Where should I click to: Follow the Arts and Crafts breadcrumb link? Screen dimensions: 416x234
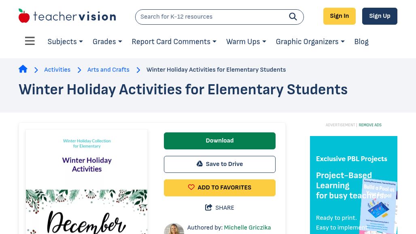108,70
